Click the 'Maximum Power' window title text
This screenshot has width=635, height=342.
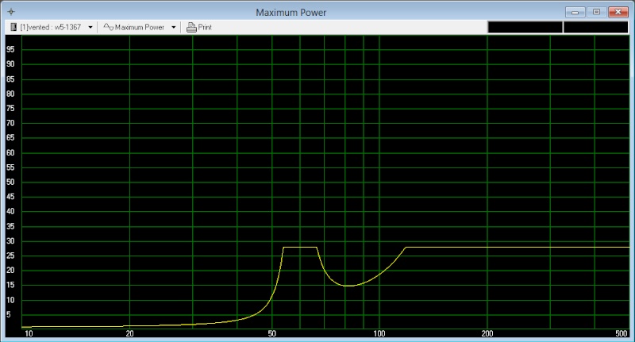coord(291,13)
